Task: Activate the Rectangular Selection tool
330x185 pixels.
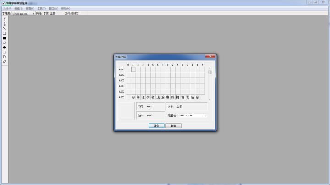Action: click(x=5, y=52)
